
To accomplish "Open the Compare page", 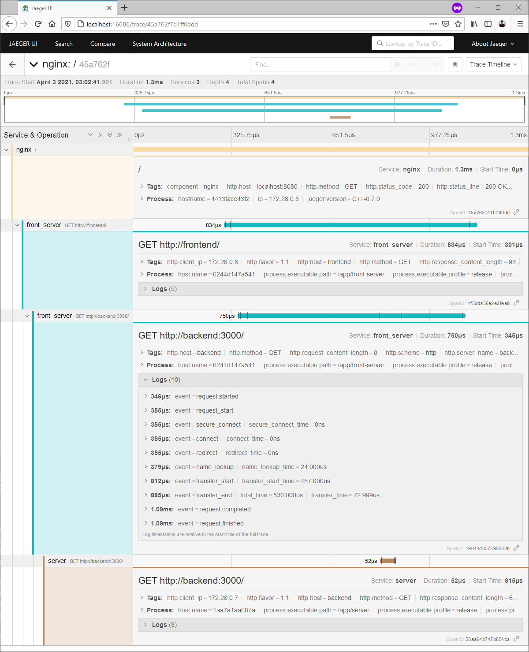I will tap(103, 44).
